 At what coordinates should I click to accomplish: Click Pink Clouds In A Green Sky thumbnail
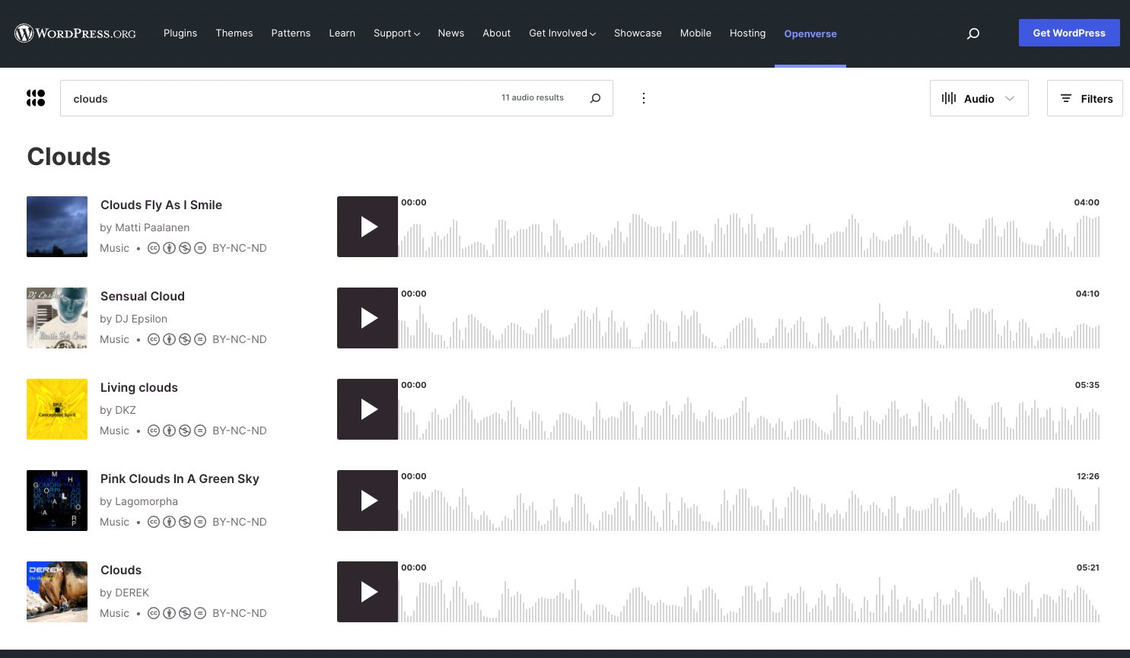57,501
